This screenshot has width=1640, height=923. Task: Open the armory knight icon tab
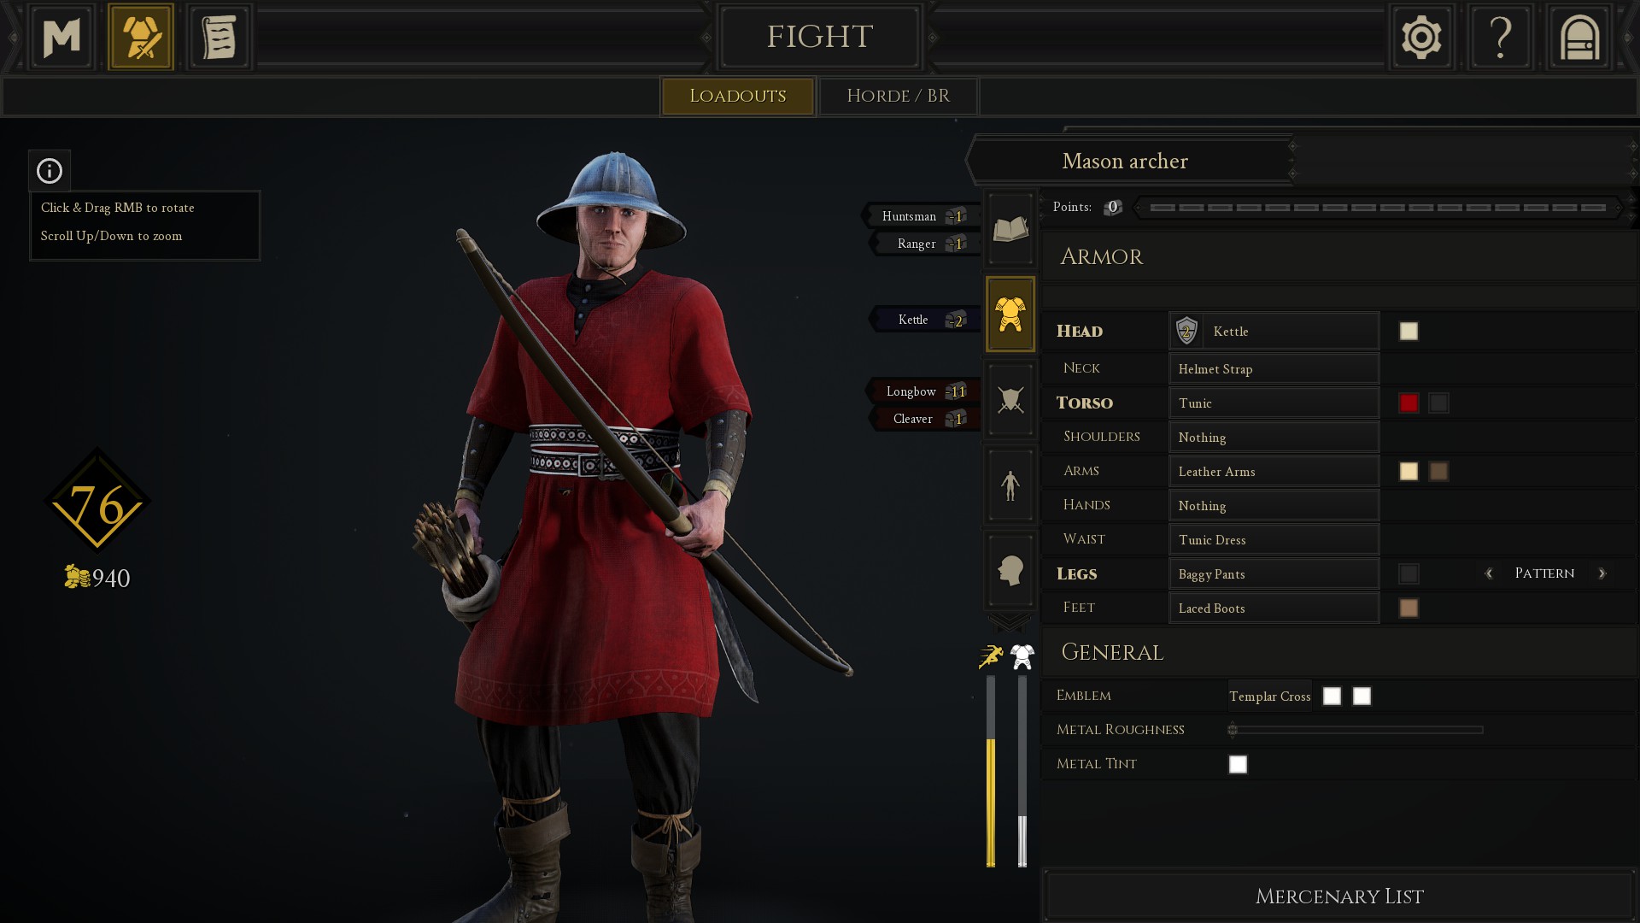(141, 37)
